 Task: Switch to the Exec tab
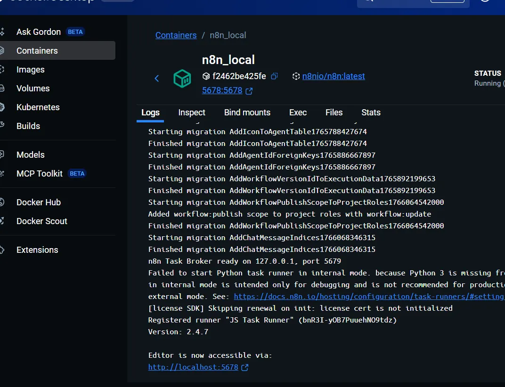(x=298, y=113)
